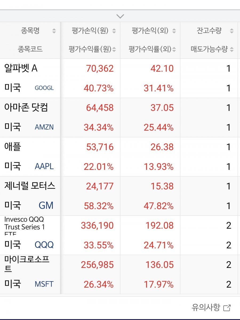Sort by 평가수익률(원) column arrows

pos(114,49)
